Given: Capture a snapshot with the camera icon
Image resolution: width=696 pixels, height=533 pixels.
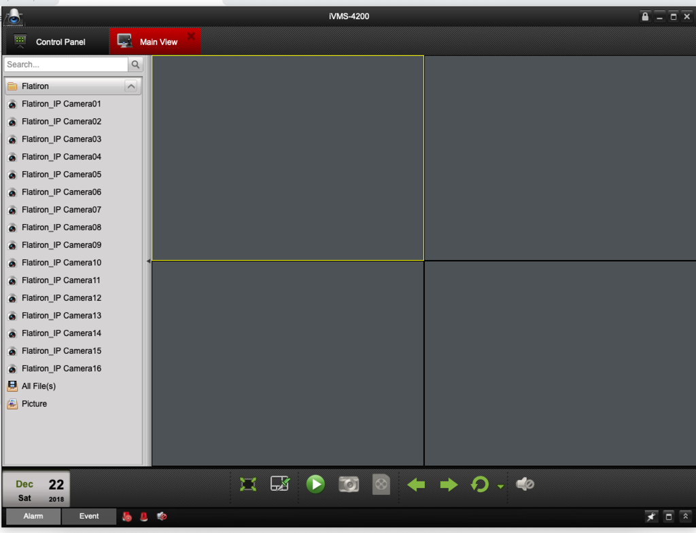Looking at the screenshot, I should (x=349, y=484).
